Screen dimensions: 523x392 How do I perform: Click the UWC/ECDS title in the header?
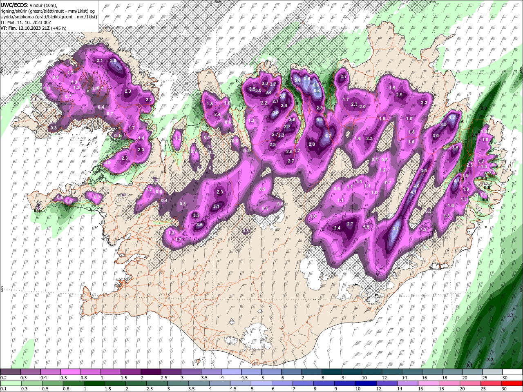point(14,5)
